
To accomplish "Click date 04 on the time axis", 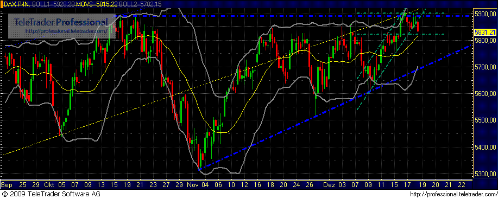I will click(x=205, y=184).
